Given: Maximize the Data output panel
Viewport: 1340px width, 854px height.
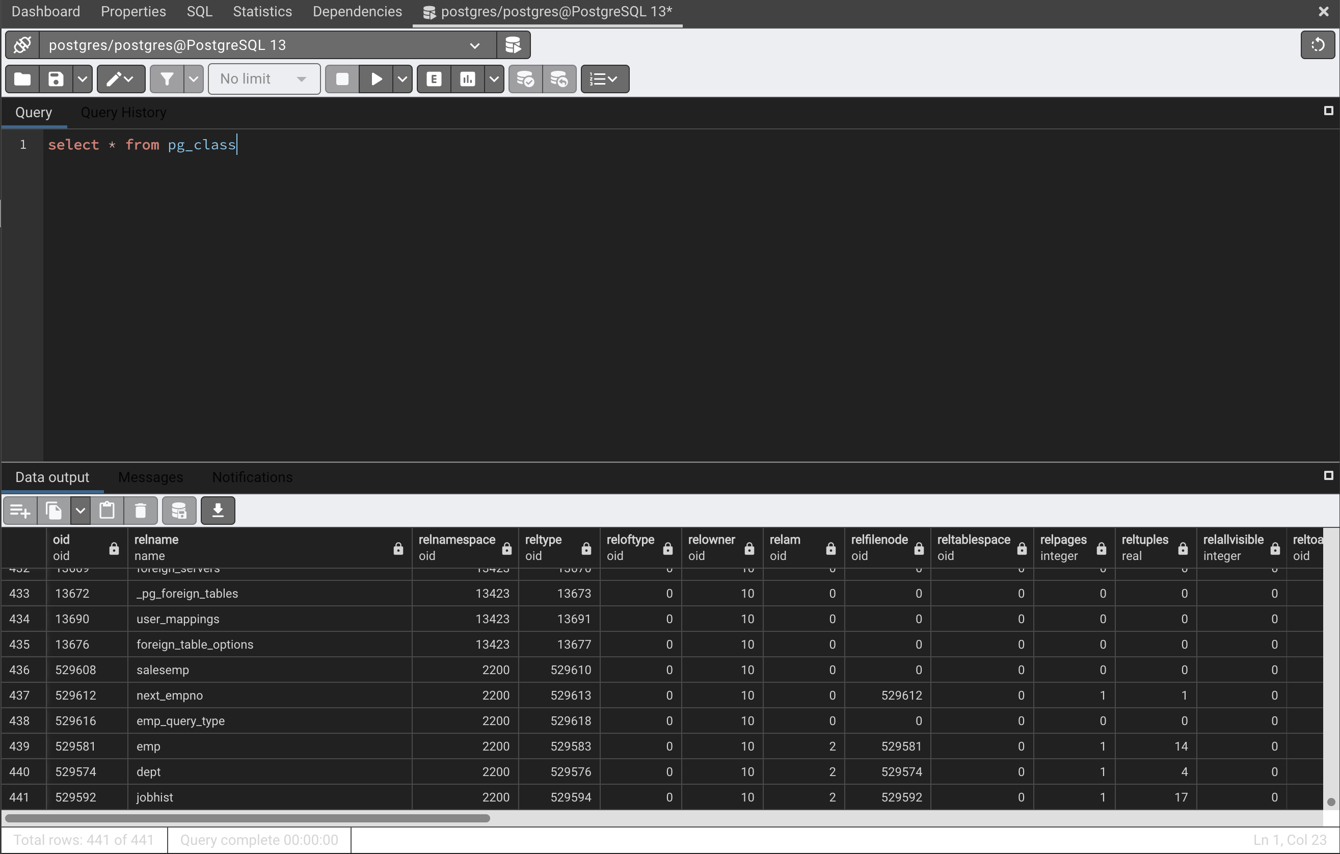Looking at the screenshot, I should tap(1328, 476).
